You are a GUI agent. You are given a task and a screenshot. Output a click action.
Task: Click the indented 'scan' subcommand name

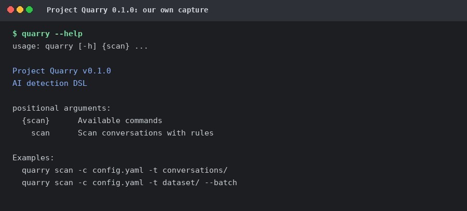pyautogui.click(x=40, y=133)
